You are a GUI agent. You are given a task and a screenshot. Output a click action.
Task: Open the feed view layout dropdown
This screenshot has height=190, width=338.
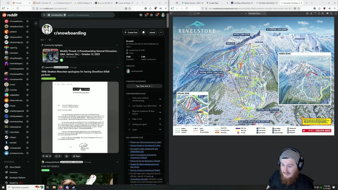coord(51,40)
